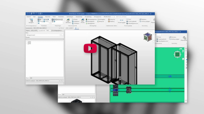Screen dimensions: 204x114
Task: Open the Filter dropdown 'Niet geactiveerd'
Action: tap(43, 35)
